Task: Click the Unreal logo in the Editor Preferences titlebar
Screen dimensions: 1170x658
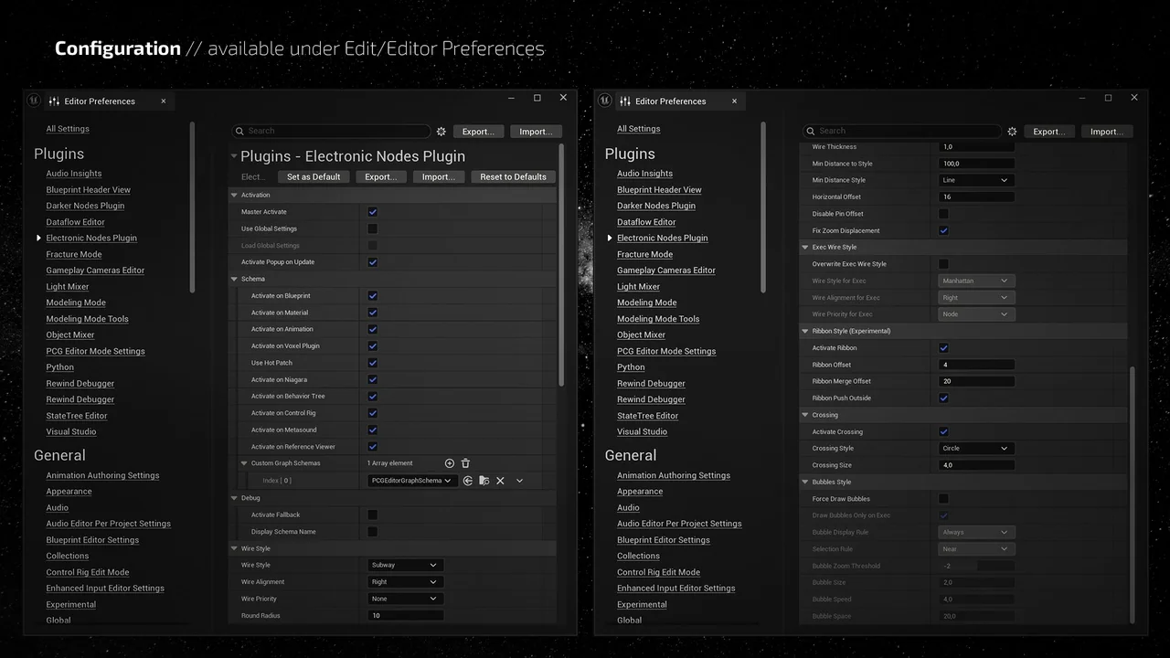Action: click(34, 100)
